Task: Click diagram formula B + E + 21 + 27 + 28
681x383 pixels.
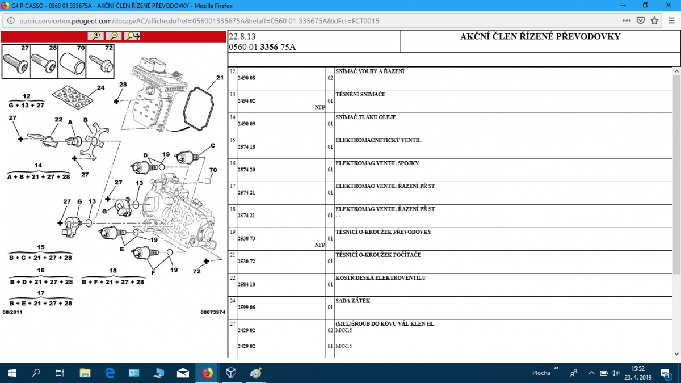Action: coord(41,304)
